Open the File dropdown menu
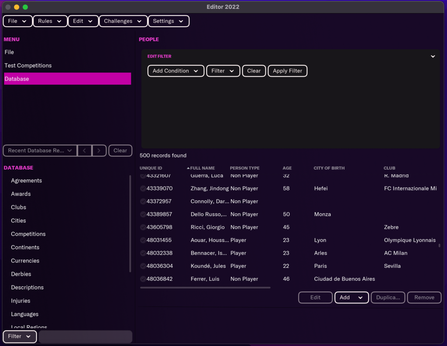The width and height of the screenshot is (447, 346). [17, 21]
